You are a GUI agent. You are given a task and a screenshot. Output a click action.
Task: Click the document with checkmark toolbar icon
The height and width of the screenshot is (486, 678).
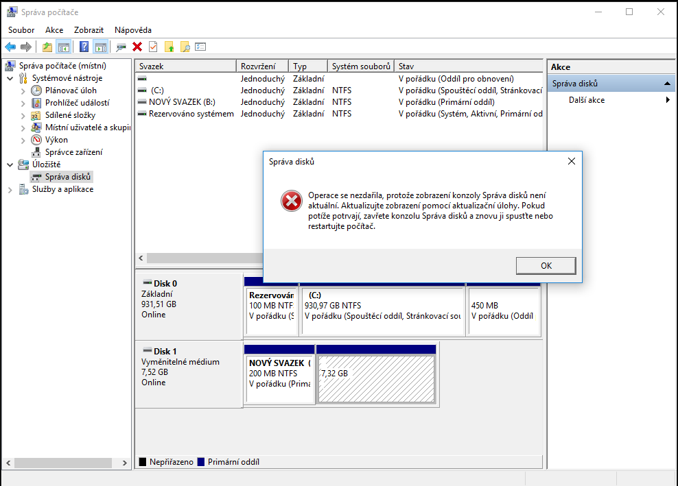point(153,47)
